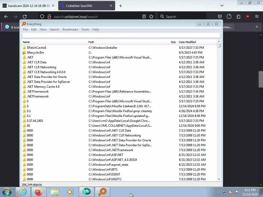Open Firefox tracking protection shield icon
The image size is (263, 197).
click(x=42, y=17)
